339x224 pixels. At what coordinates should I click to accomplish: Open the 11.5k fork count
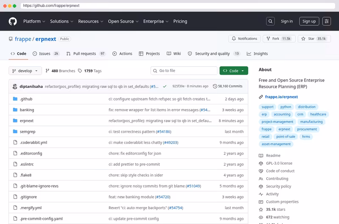point(286,39)
